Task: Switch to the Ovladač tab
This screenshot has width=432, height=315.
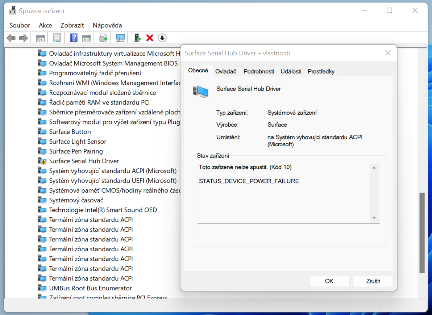Action: click(x=225, y=71)
